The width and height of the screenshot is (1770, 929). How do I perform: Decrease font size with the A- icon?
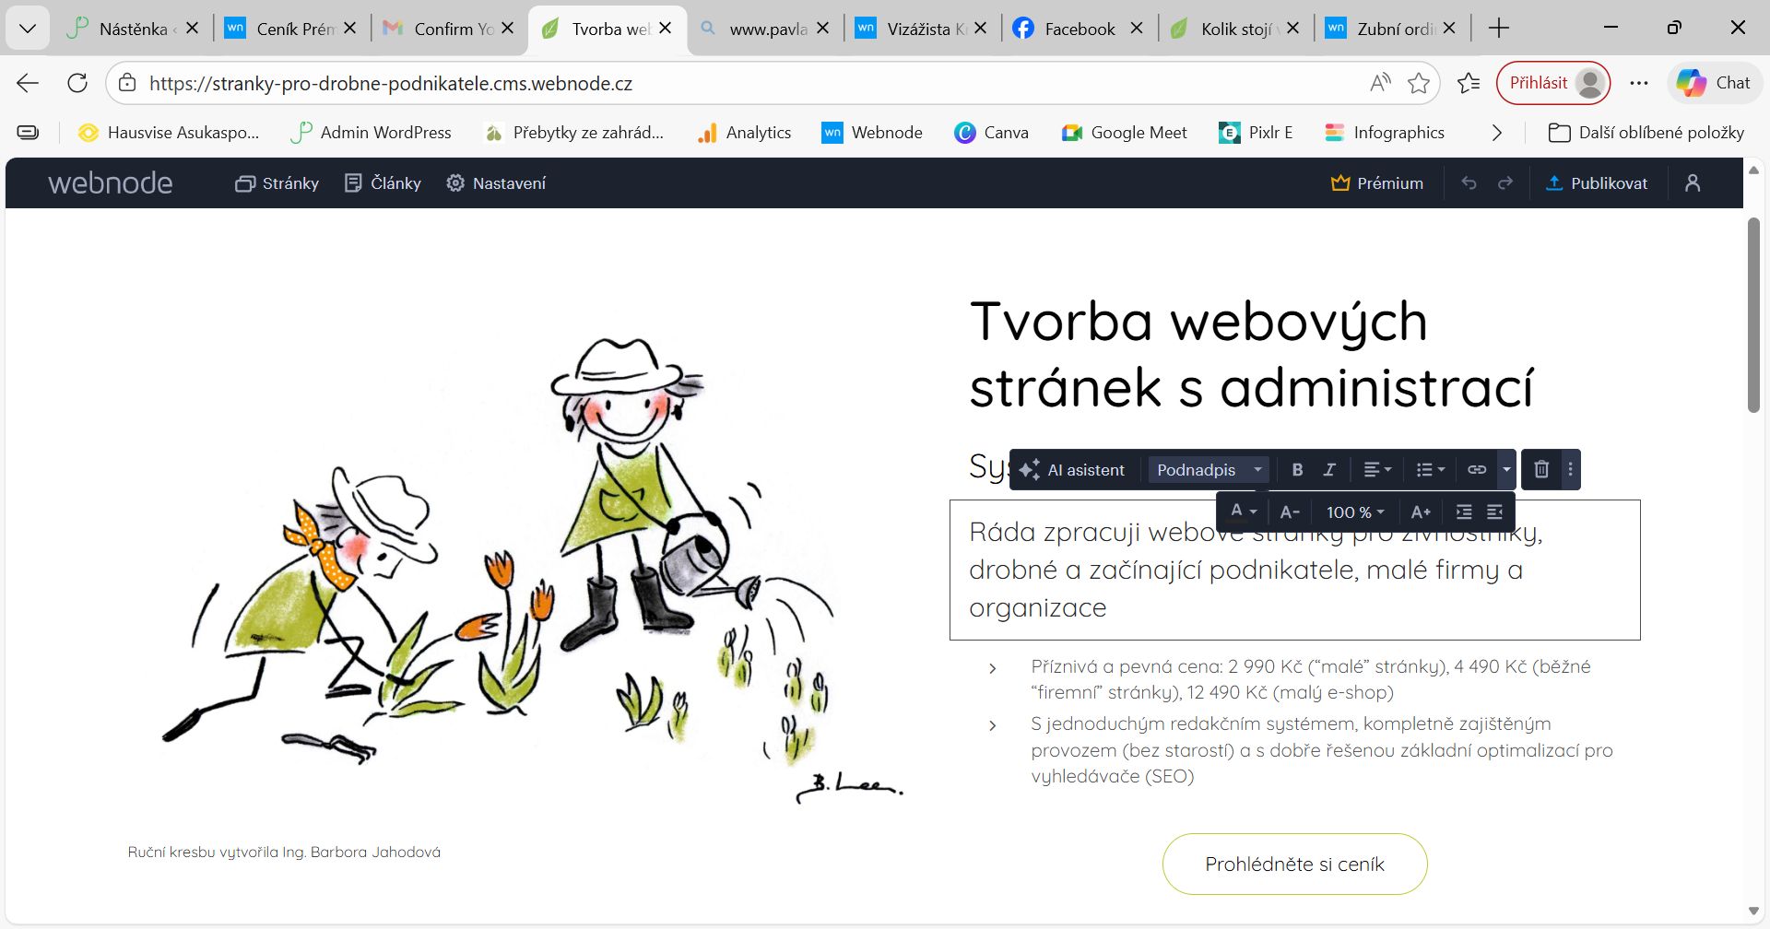(x=1290, y=511)
